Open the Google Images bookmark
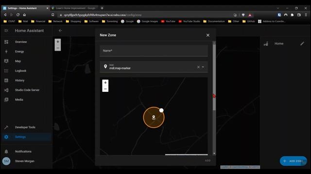This screenshot has height=174, width=311. 147,21
